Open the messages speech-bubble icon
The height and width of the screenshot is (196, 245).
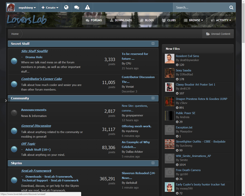[x=76, y=7]
